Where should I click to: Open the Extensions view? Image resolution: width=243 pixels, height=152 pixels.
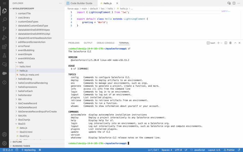[5, 47]
